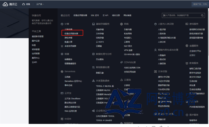This screenshot has height=127, width=209.
Task: Open 标签 platform tool
Action: pos(34,45)
